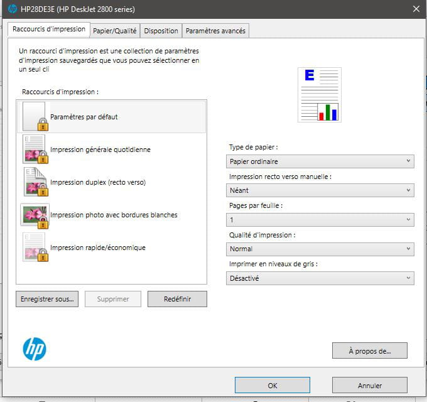
Task: Open the Qualité d'impression dropdown
Action: point(320,249)
